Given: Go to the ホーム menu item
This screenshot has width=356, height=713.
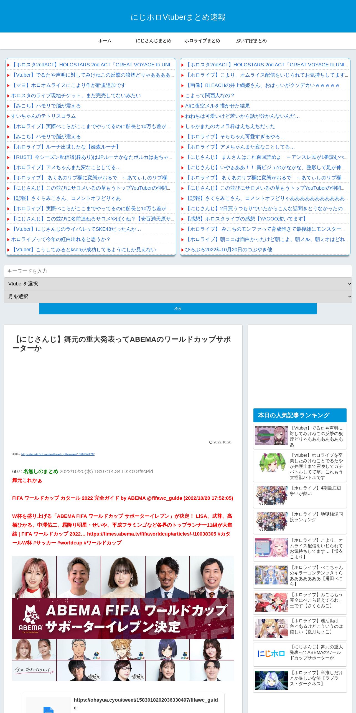Looking at the screenshot, I should click(105, 41).
